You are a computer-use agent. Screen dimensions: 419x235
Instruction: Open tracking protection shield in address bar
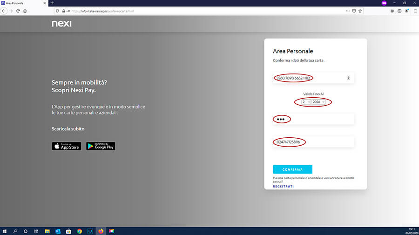[57, 11]
